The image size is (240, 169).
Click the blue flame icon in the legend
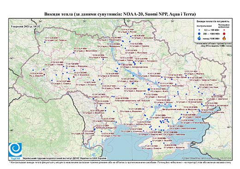click(x=199, y=38)
